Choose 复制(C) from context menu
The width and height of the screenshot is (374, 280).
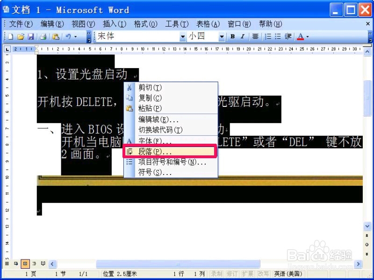[171, 98]
